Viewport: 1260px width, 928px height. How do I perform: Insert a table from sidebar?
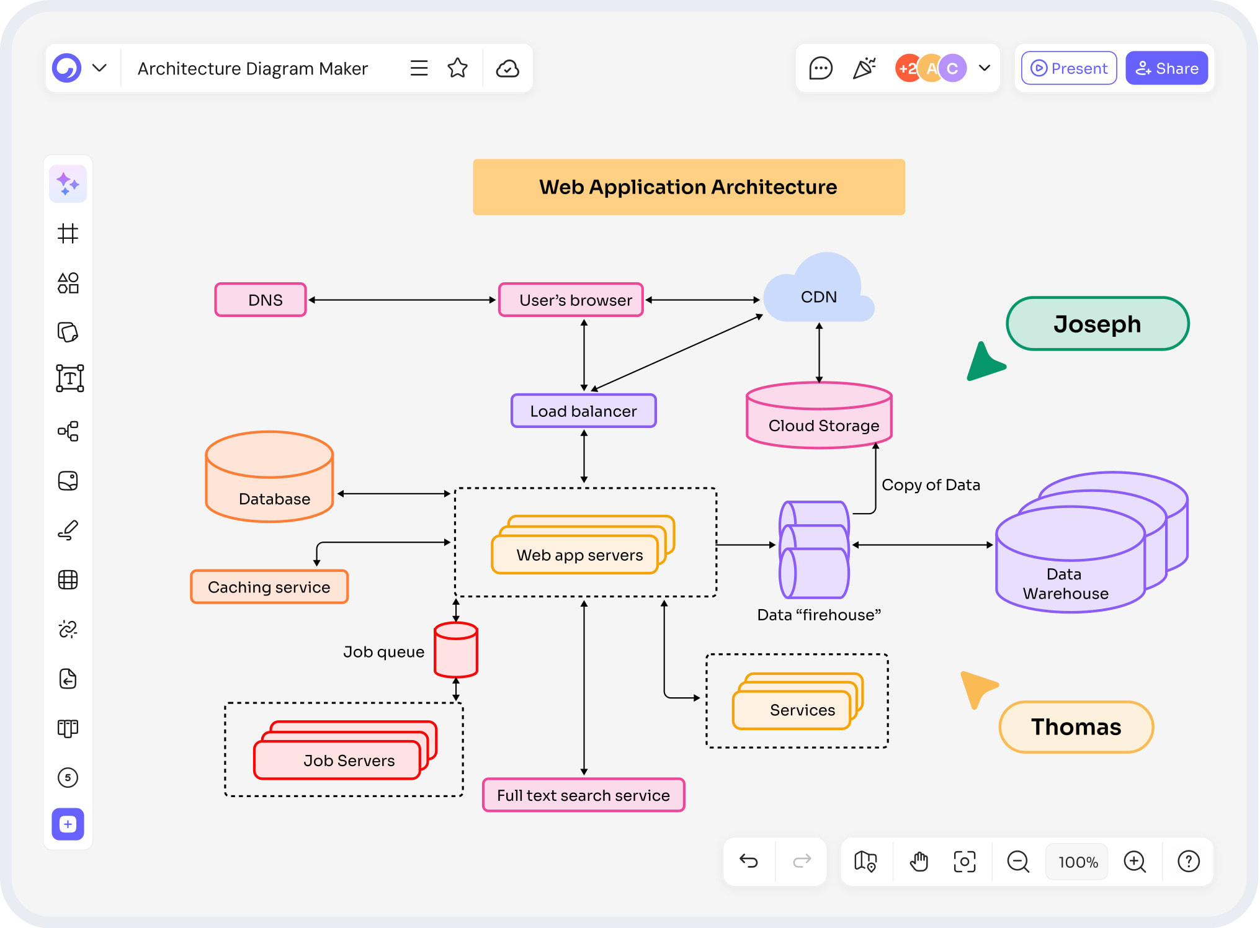coord(68,580)
